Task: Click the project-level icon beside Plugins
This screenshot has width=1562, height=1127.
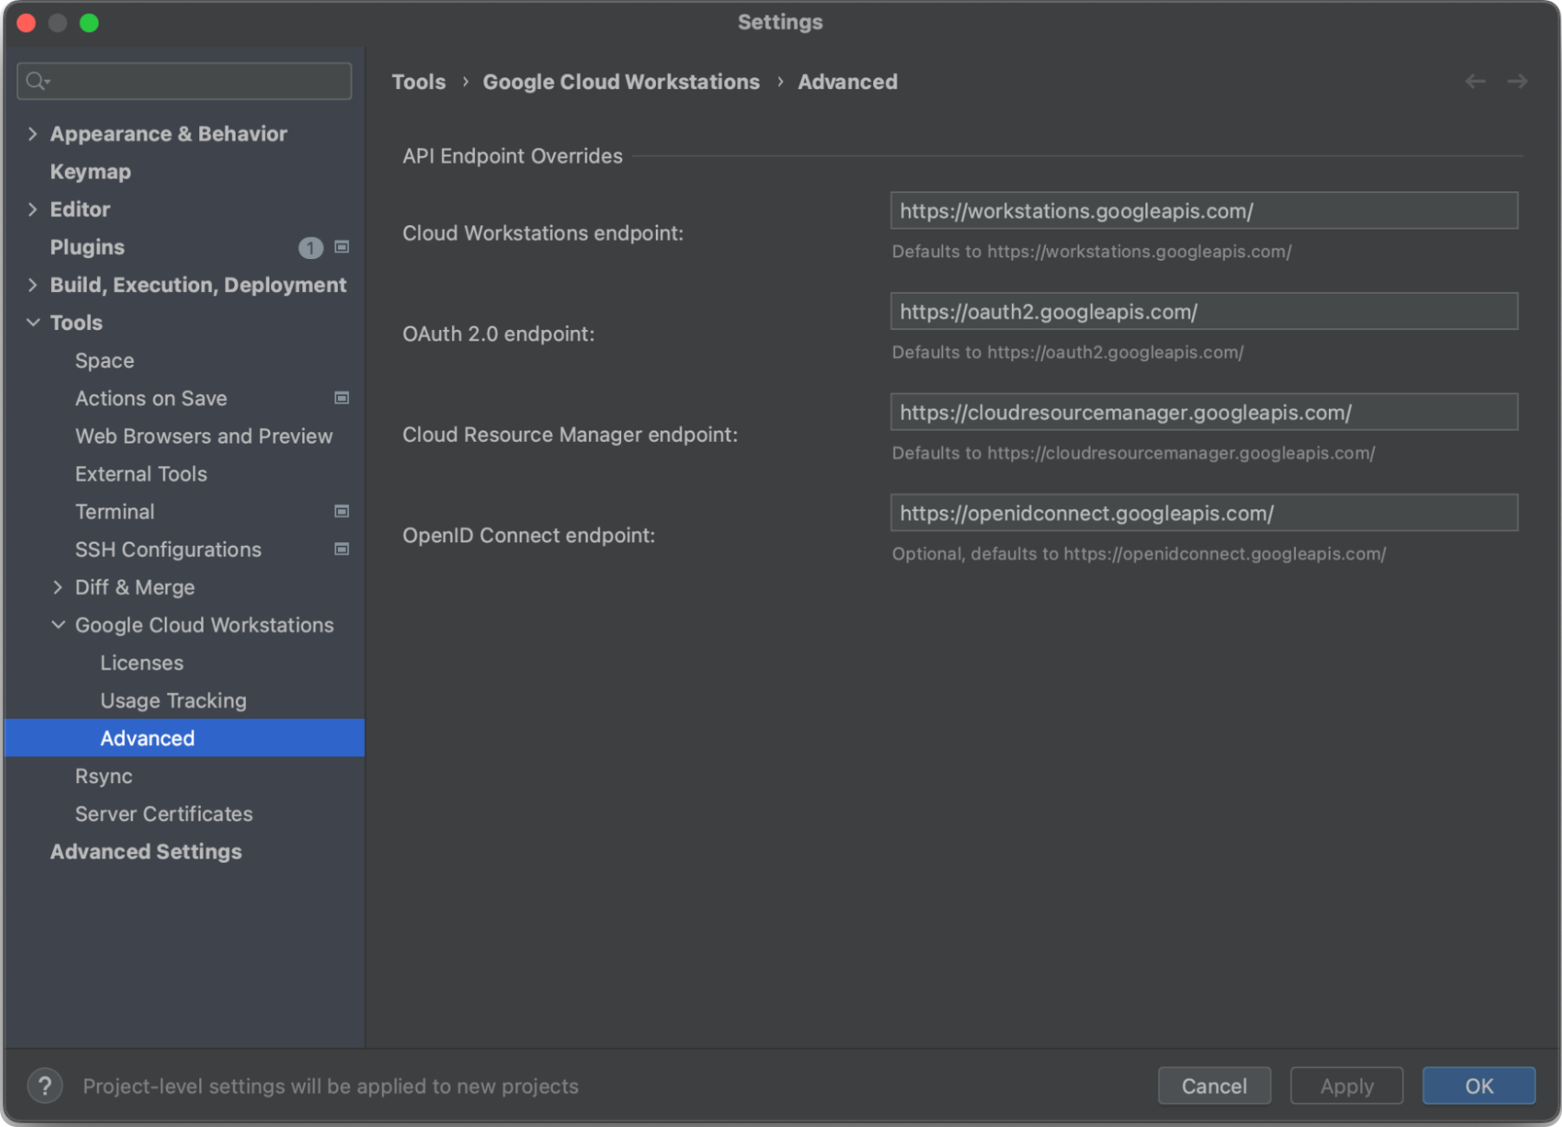Action: (342, 247)
